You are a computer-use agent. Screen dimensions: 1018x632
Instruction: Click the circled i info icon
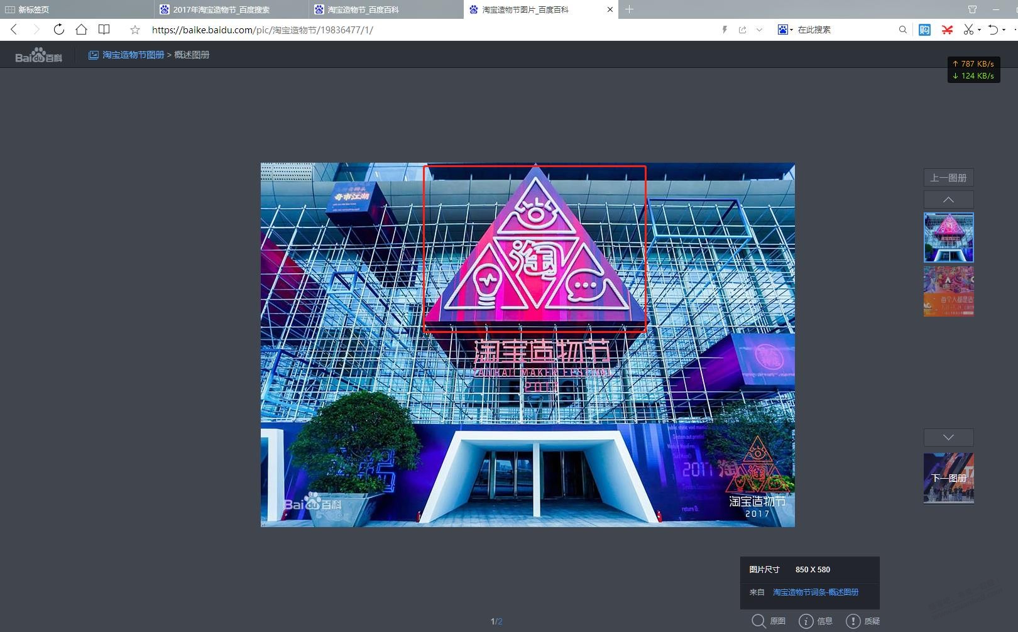[x=806, y=621]
